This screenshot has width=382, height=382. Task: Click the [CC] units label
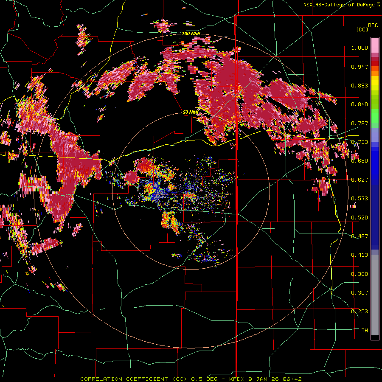362,29
